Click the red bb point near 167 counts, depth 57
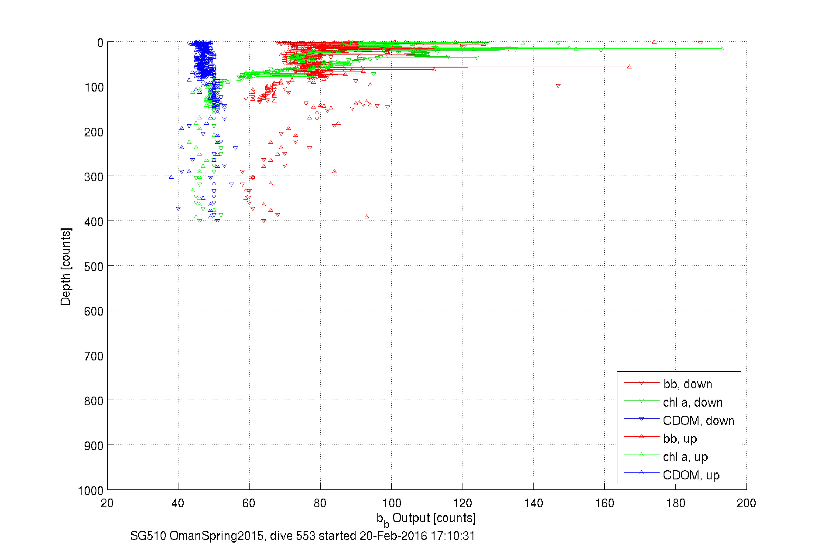The height and width of the screenshot is (550, 825). coord(629,67)
